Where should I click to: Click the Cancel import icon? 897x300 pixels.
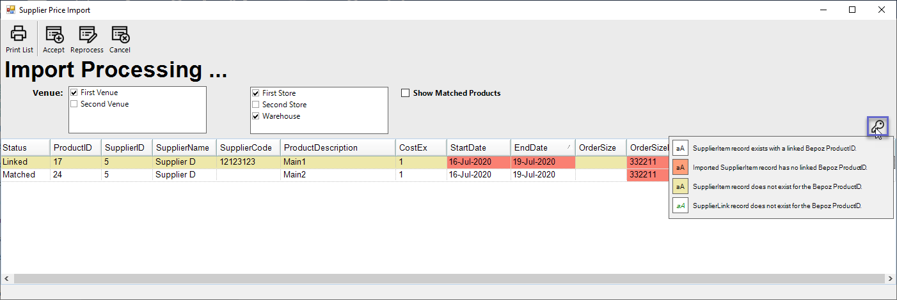[120, 34]
